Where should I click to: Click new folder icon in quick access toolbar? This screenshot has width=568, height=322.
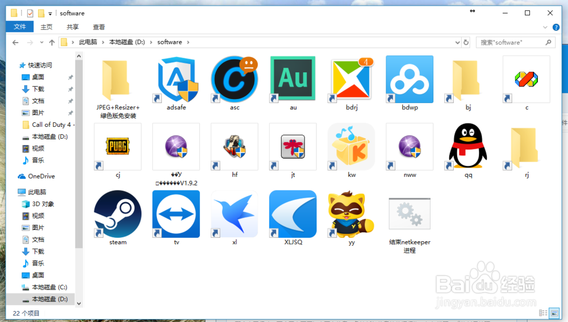point(41,14)
